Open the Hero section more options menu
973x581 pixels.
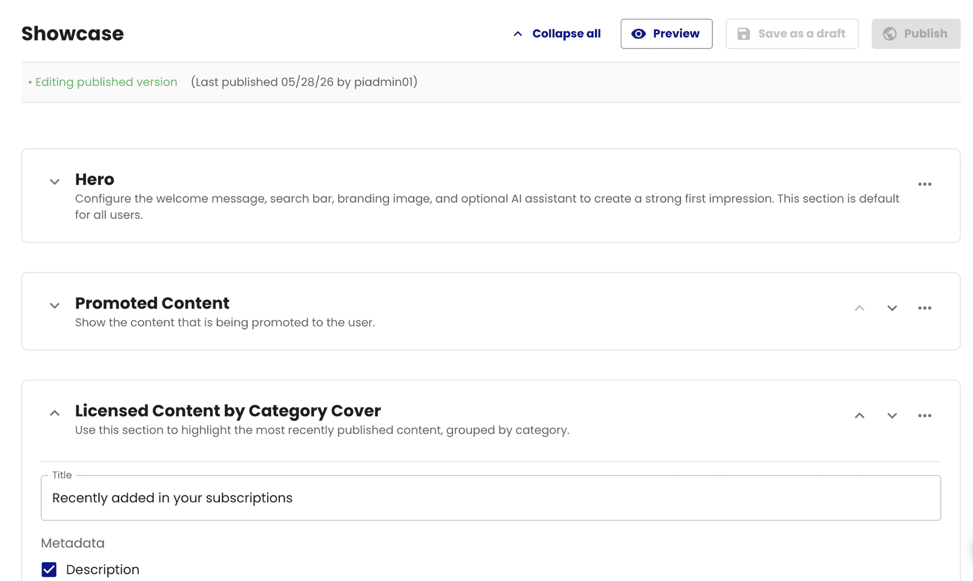(924, 184)
